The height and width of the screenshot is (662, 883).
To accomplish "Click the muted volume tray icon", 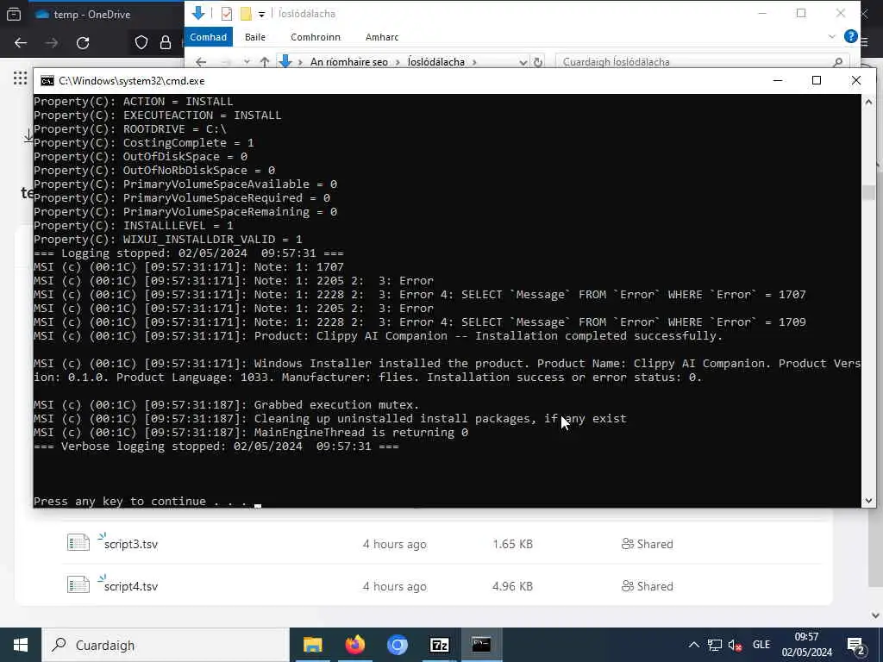I will click(x=735, y=645).
